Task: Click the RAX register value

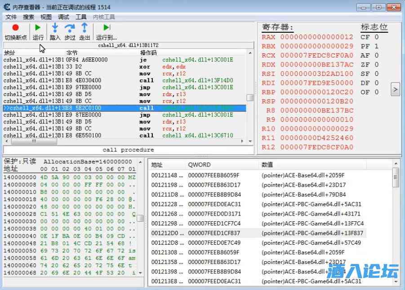Action: (316, 37)
